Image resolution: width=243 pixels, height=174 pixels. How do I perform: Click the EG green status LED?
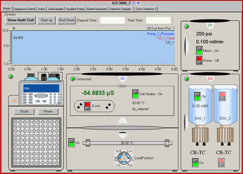pyautogui.click(x=186, y=79)
